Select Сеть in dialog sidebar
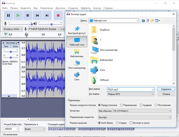 pos(77,76)
